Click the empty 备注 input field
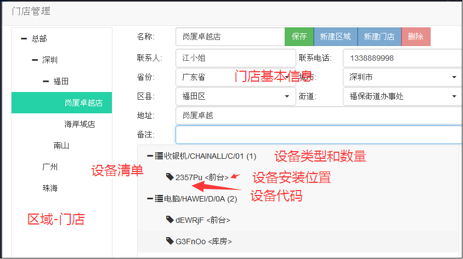 point(318,135)
